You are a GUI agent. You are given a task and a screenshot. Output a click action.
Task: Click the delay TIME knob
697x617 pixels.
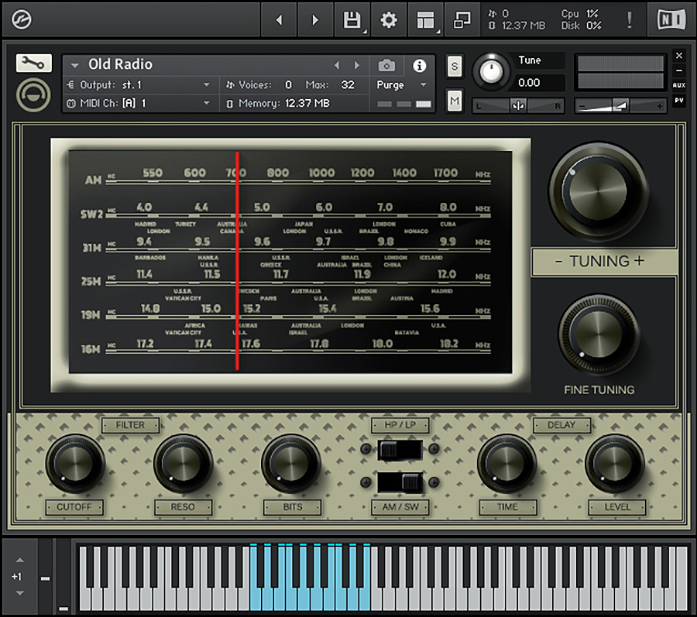pyautogui.click(x=506, y=463)
